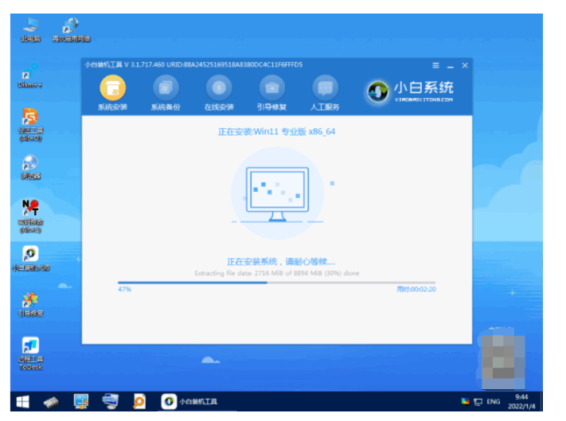Minimize the 小白装机工具 window
566x421 pixels.
pos(450,66)
